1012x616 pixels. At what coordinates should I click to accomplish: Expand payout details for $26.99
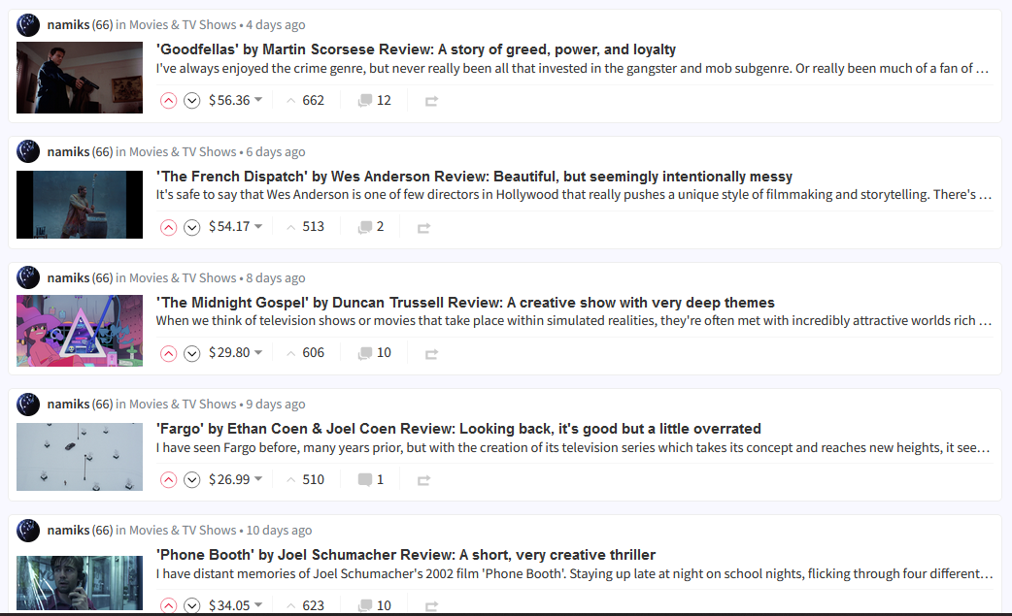tap(236, 479)
